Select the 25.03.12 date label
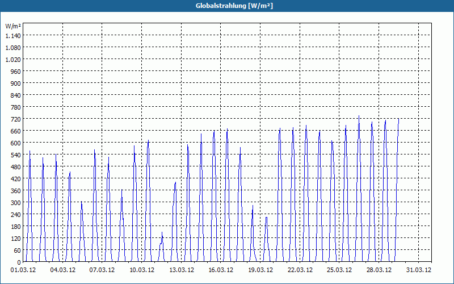 point(339,270)
